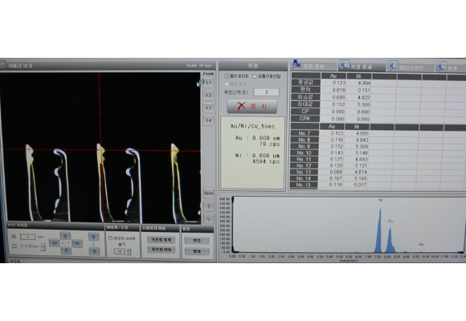
Task: Move stage right with XY right arrow
Action: pyautogui.click(x=77, y=243)
